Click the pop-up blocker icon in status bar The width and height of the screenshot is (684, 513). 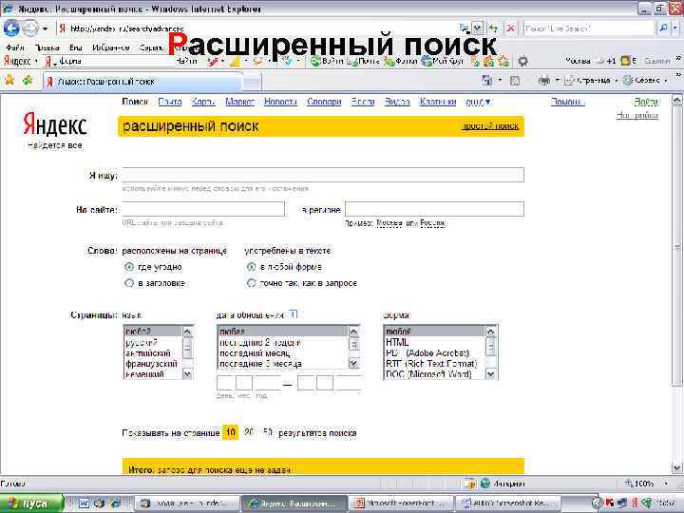coord(469,484)
